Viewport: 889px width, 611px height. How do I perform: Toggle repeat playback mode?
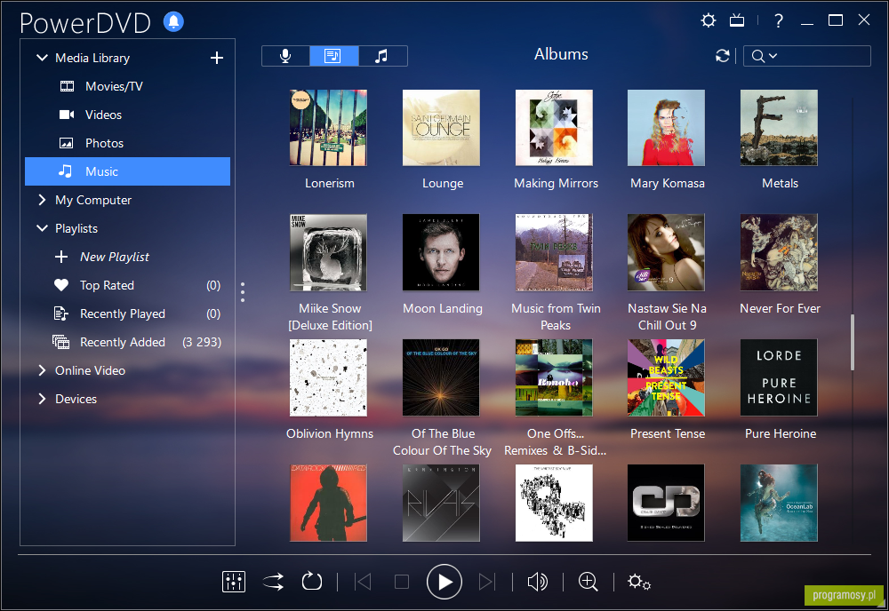(312, 582)
